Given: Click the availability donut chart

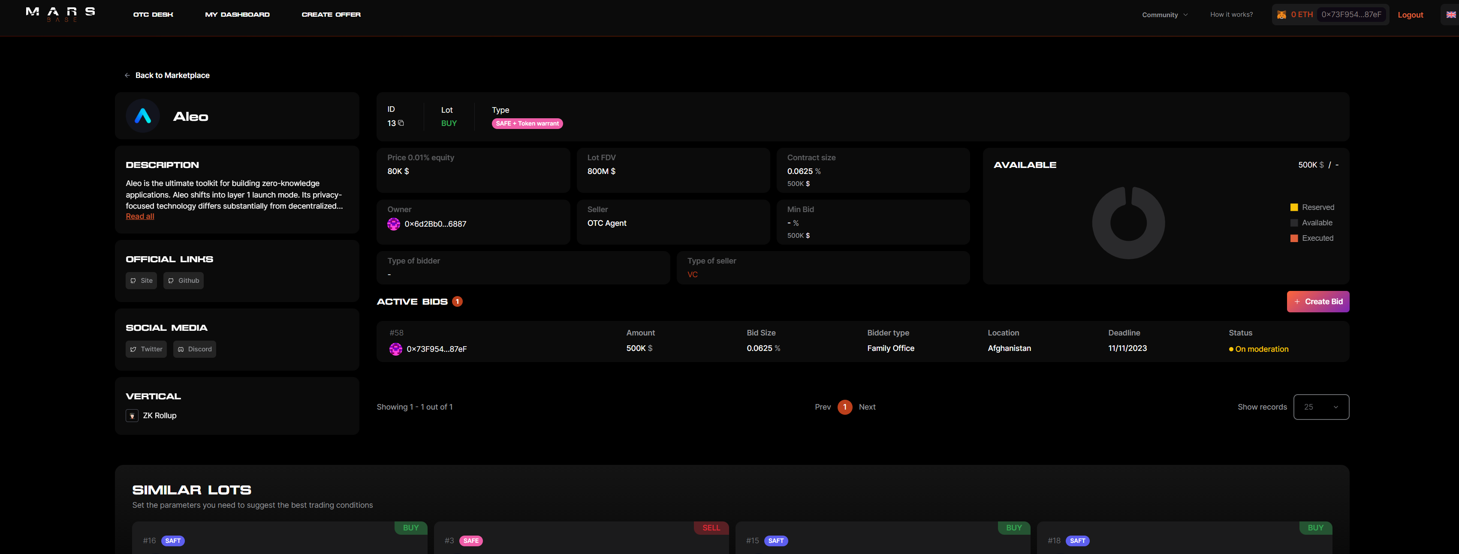Looking at the screenshot, I should point(1128,223).
